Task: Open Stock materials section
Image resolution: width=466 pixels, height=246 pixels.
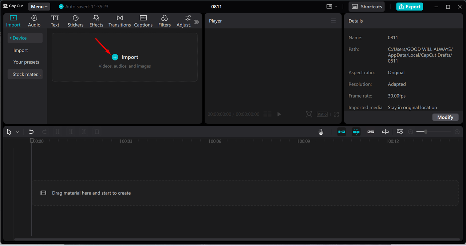Action: [25, 74]
